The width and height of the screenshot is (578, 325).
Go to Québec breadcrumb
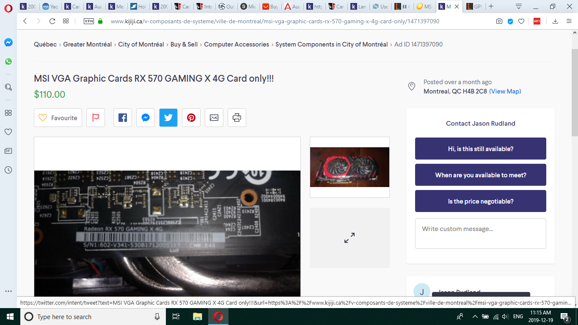(45, 44)
